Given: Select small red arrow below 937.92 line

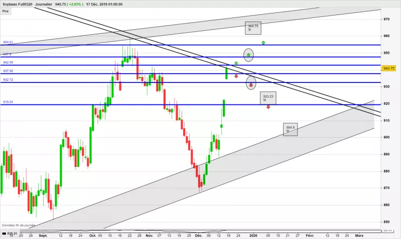Looking at the screenshot, I should [x=236, y=76].
